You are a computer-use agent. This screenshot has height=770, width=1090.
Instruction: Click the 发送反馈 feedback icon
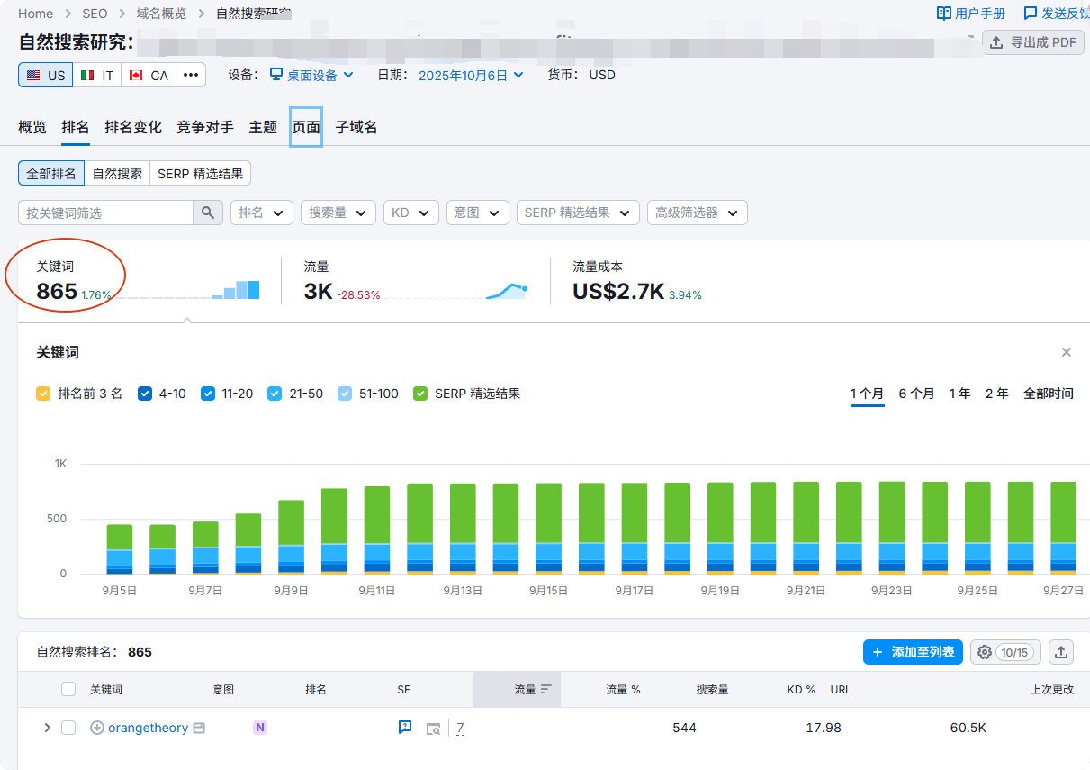tap(1031, 13)
